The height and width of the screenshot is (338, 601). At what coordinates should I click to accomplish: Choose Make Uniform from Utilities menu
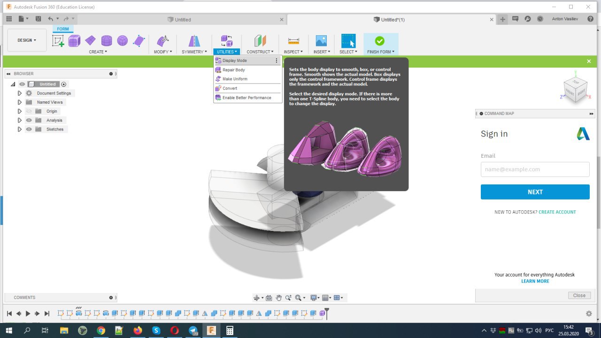[x=247, y=79]
